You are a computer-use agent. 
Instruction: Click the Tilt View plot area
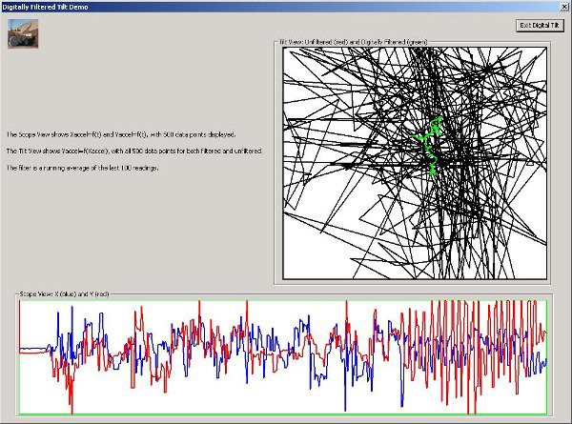(x=415, y=163)
